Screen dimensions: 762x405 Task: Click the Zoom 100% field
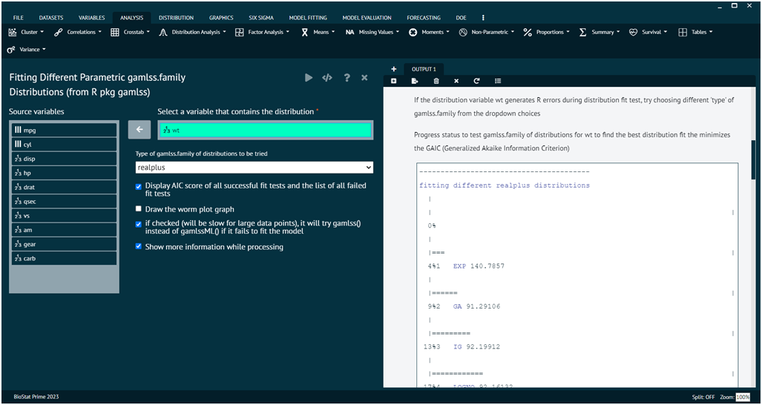click(743, 397)
